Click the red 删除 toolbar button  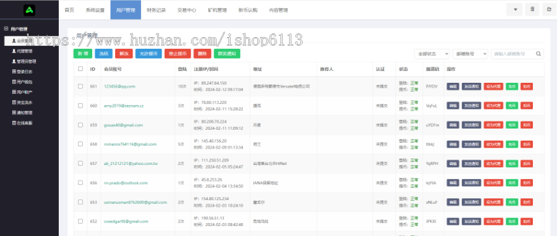pyautogui.click(x=202, y=54)
